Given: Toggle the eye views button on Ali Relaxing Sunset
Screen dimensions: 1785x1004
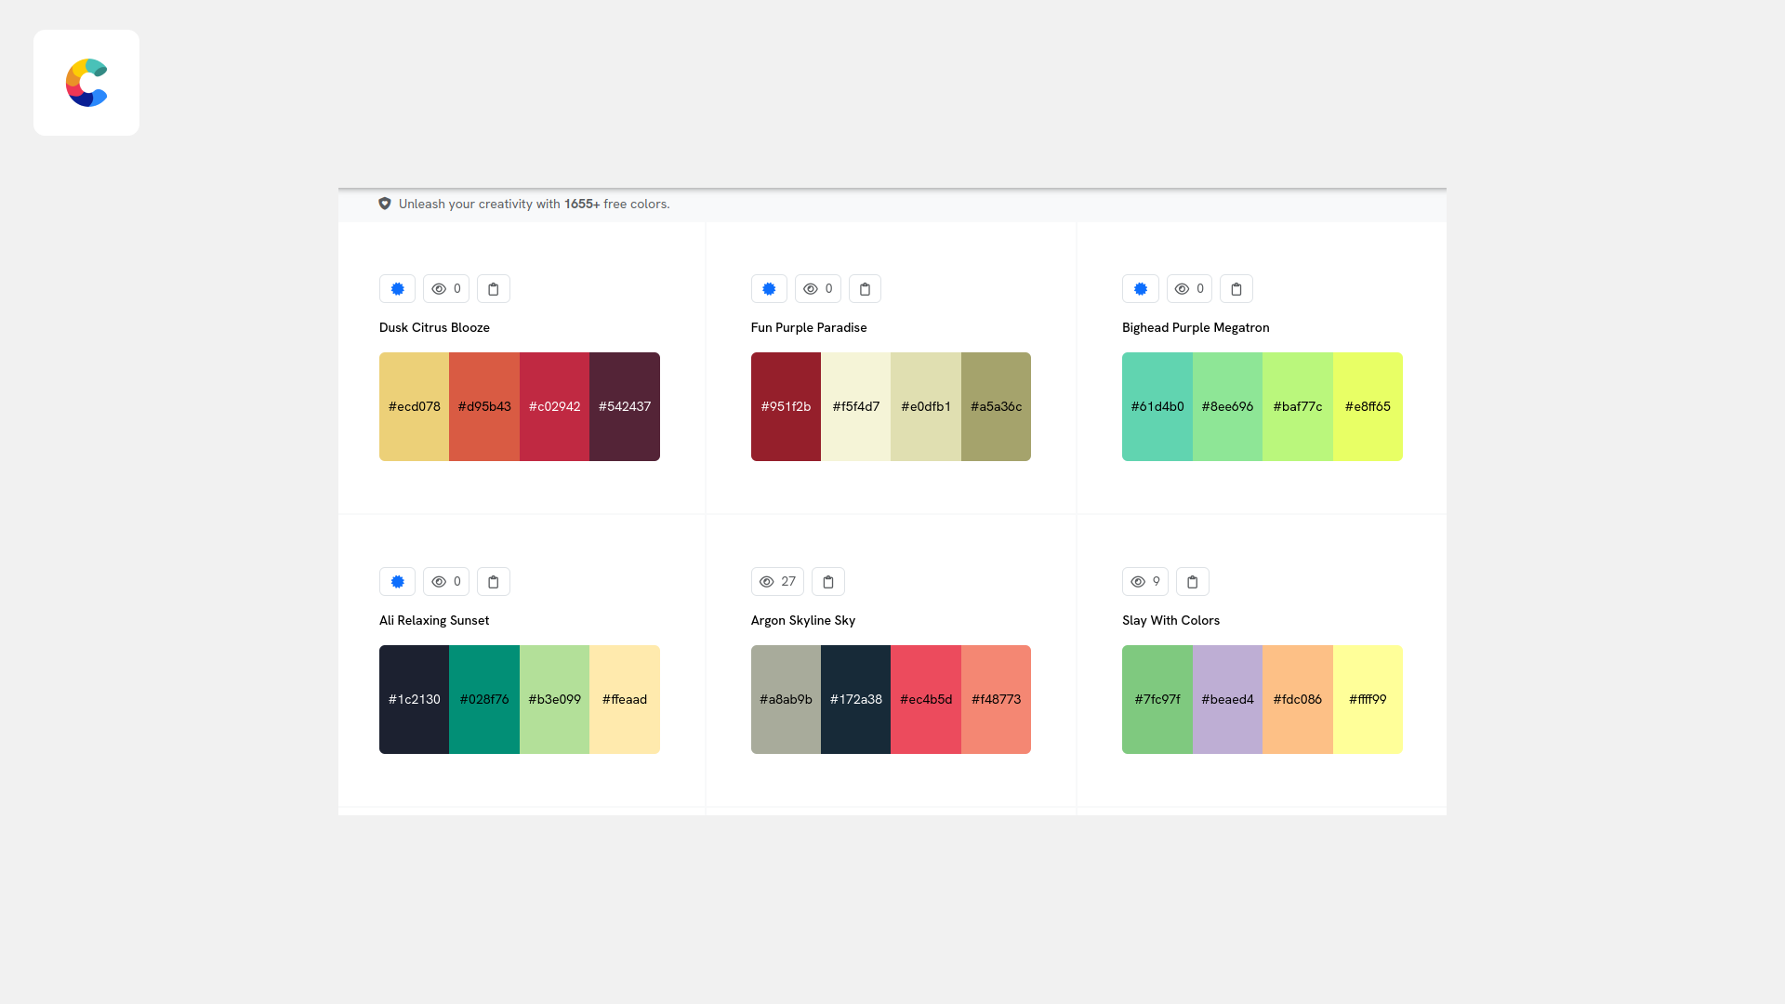Looking at the screenshot, I should coord(446,582).
